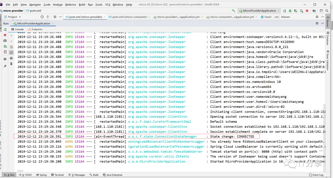The image size is (333, 178).
Task: Click the console down arrow icon
Action: (x=11, y=41)
